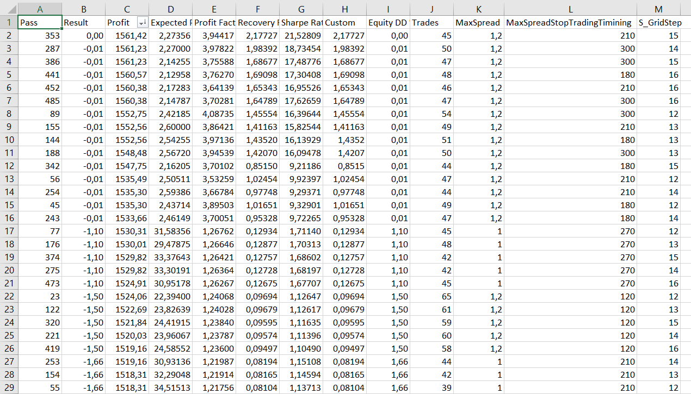Select the Pass cell containing 353
This screenshot has height=394, width=691.
click(x=40, y=35)
